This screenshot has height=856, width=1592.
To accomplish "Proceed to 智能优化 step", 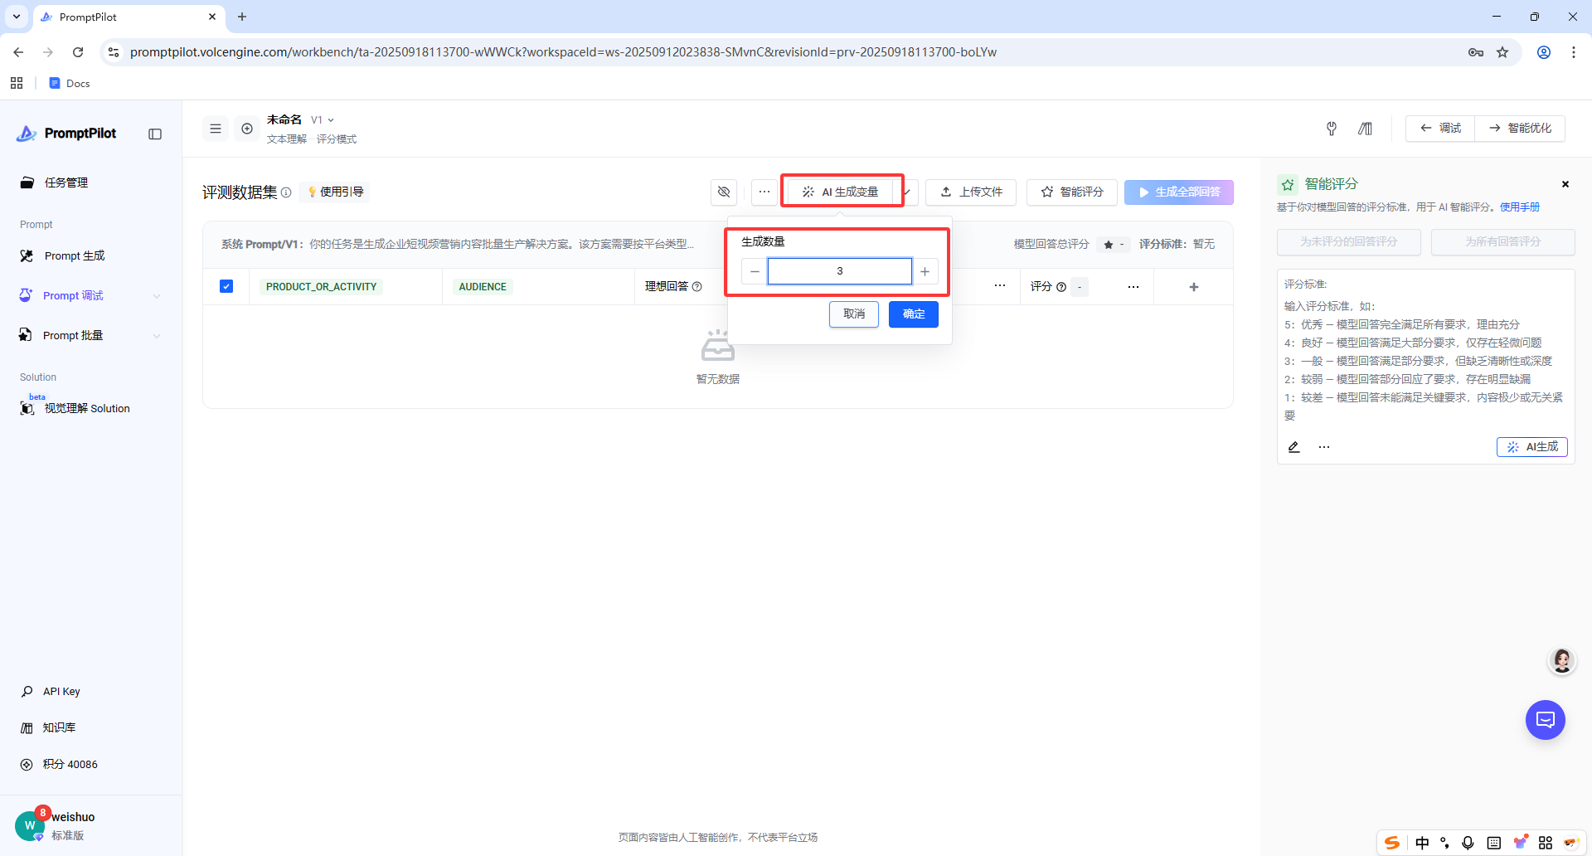I will (x=1520, y=129).
